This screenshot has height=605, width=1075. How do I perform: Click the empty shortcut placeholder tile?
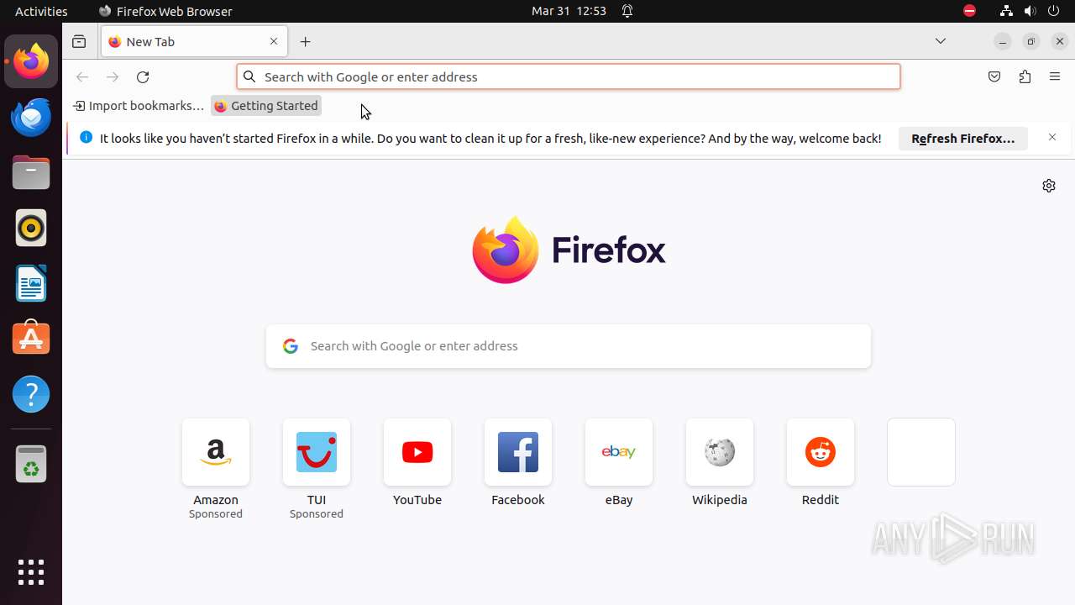921,452
